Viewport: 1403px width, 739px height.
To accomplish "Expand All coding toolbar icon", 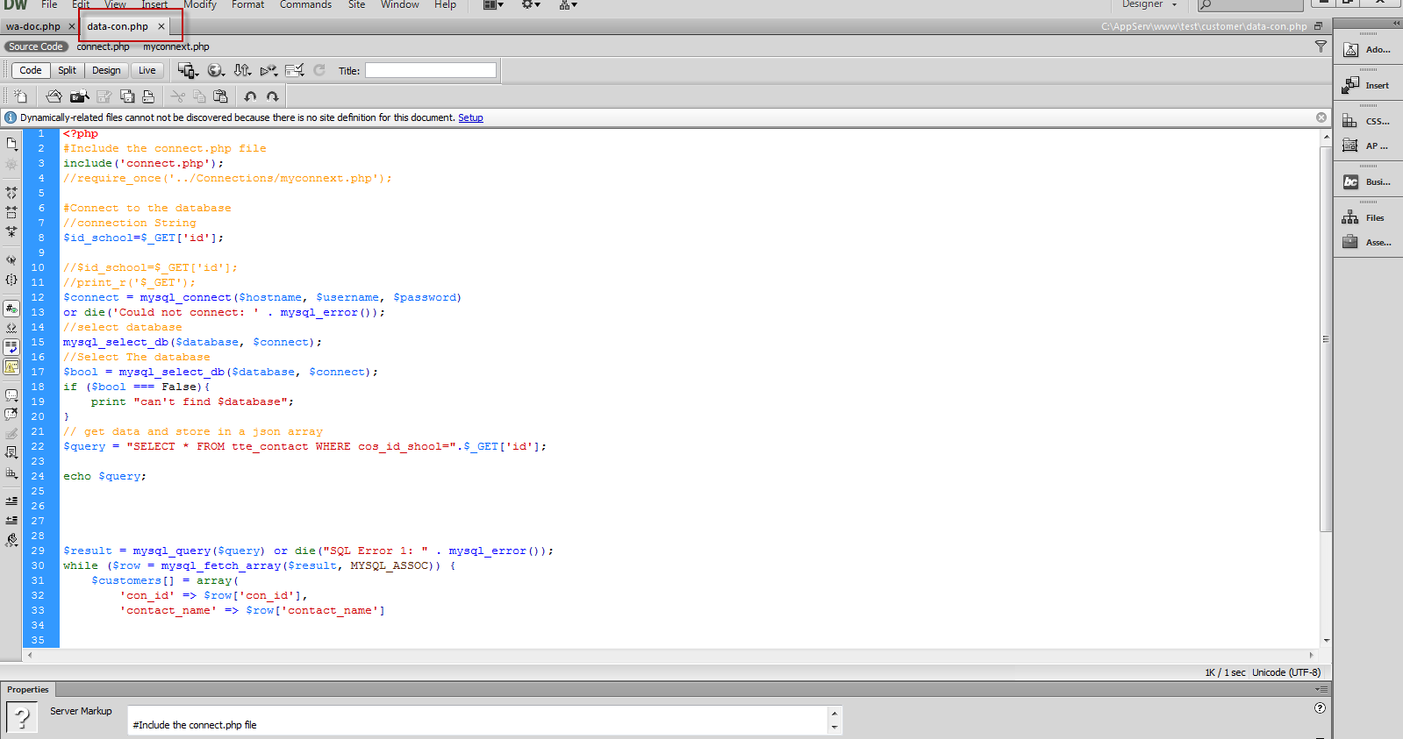I will pyautogui.click(x=11, y=231).
